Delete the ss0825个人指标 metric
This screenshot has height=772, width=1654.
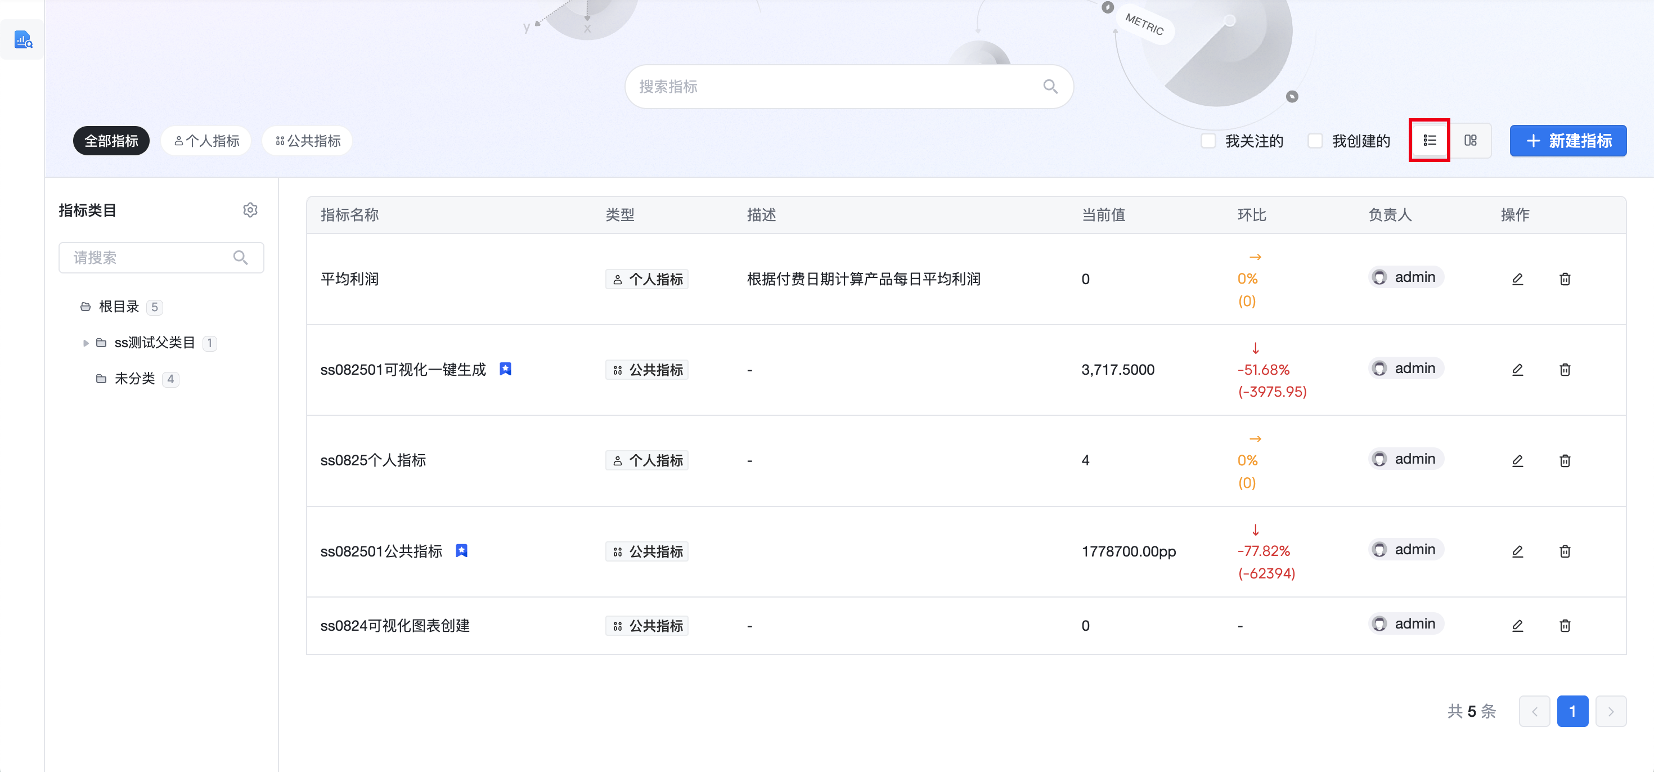(x=1565, y=460)
